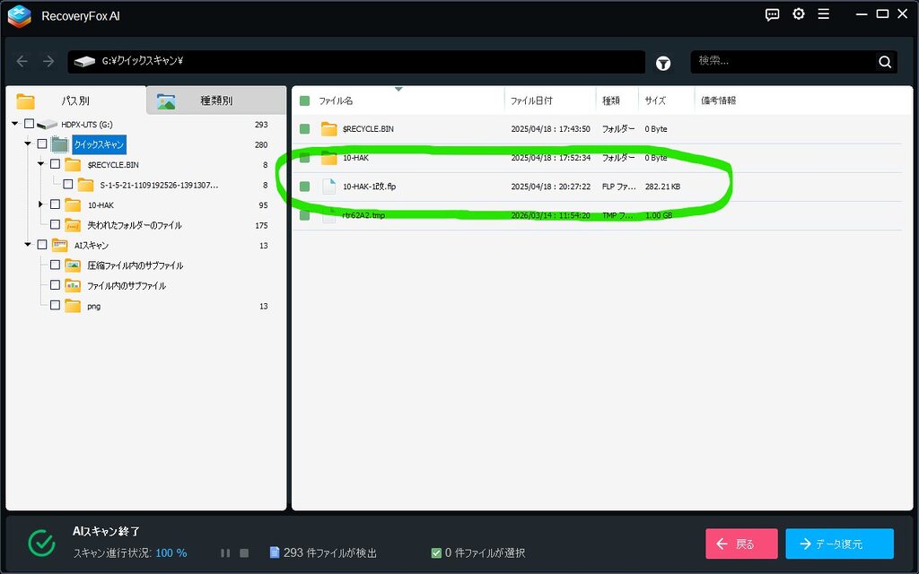Toggle checkbox next to 10-HAK-1改.flp file
The width and height of the screenshot is (919, 574).
click(305, 187)
